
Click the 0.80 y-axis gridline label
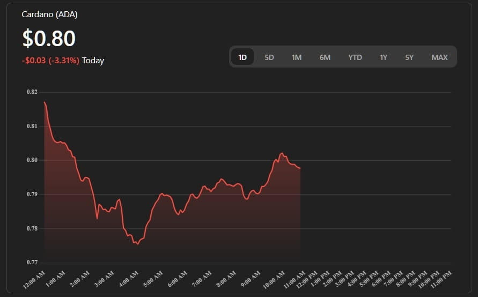(32, 160)
